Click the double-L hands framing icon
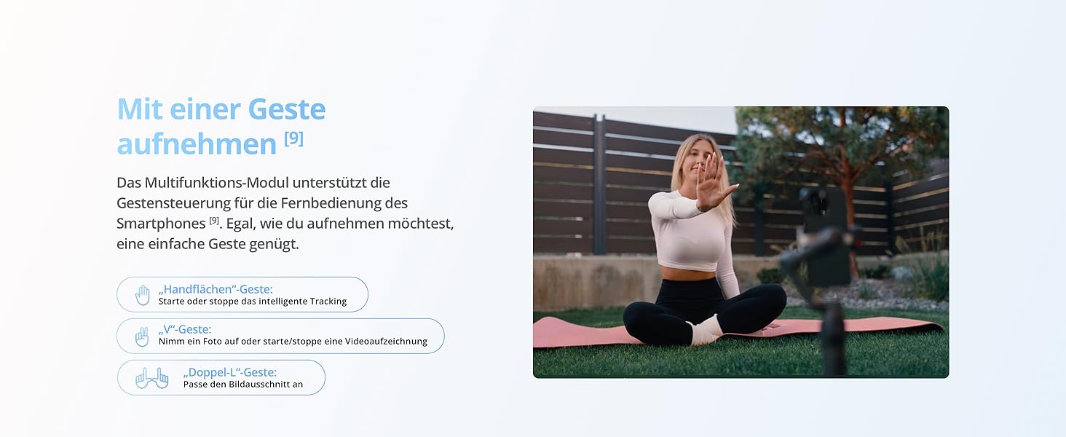The width and height of the screenshot is (1066, 437). tap(151, 378)
